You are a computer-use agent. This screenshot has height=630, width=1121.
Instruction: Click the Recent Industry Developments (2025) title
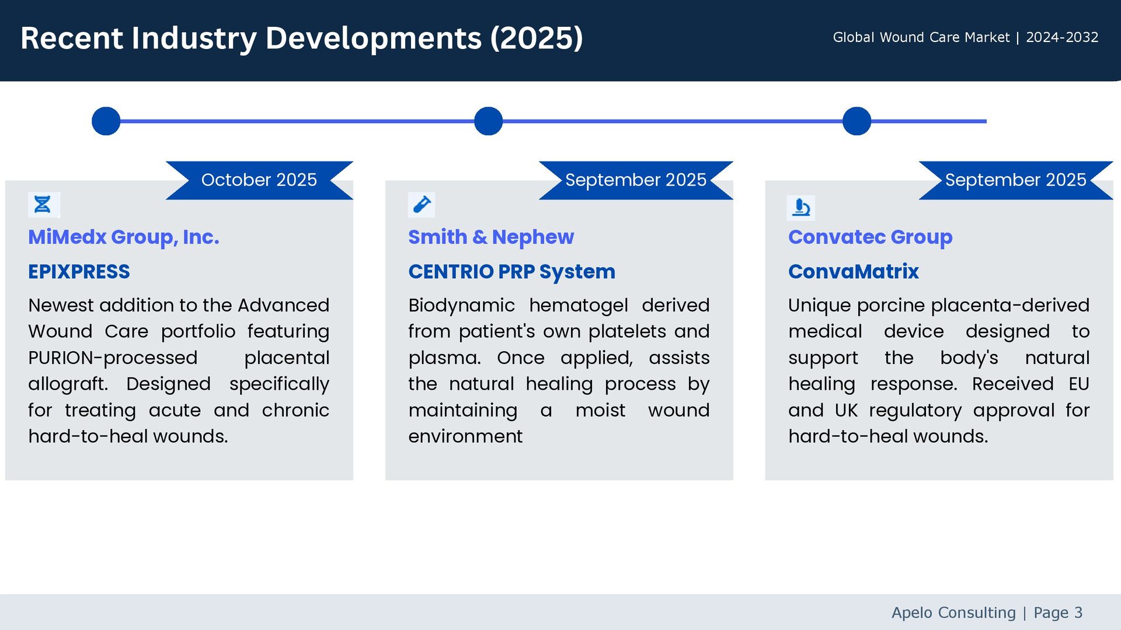tap(301, 38)
